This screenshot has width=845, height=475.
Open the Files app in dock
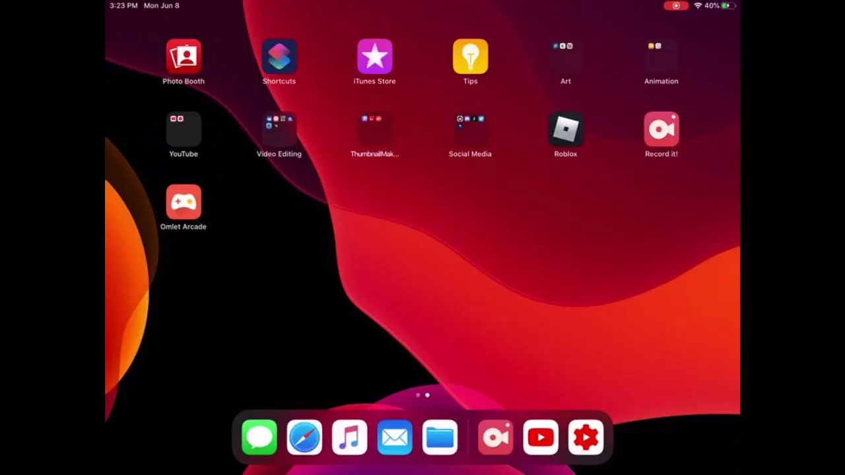point(440,437)
